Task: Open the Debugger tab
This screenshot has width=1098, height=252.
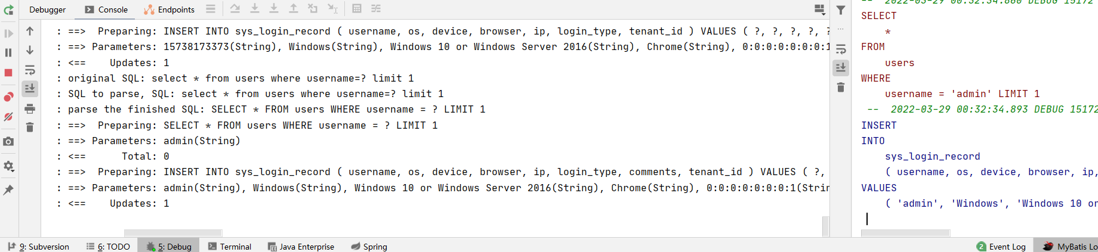Action: click(x=48, y=10)
